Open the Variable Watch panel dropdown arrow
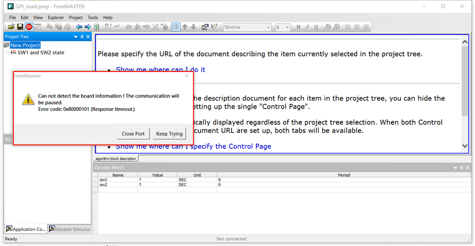This screenshot has height=246, width=475. click(x=456, y=167)
